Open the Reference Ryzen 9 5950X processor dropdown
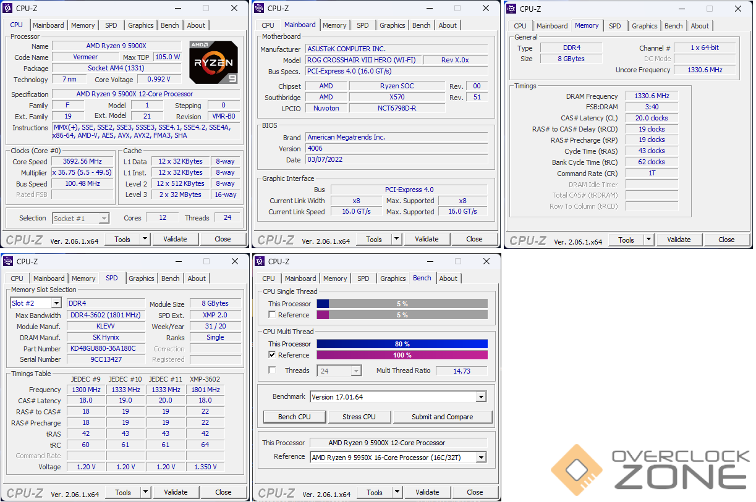Screen dimensions: 756x502 481,458
